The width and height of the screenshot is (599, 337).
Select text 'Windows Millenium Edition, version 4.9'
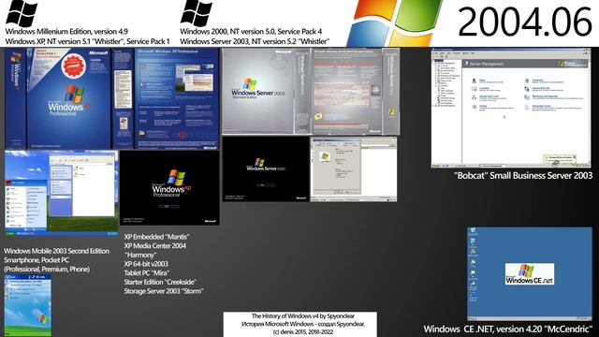66,31
